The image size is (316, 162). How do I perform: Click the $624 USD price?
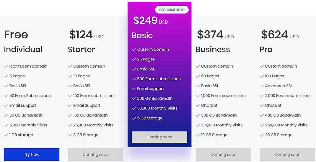[x=280, y=35]
